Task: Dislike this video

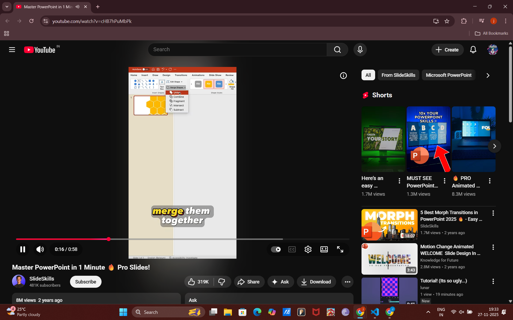Action: tap(222, 282)
